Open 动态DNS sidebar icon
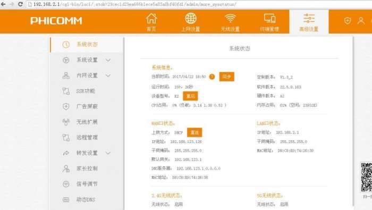Image resolution: width=372 pixels, height=210 pixels. [x=66, y=199]
